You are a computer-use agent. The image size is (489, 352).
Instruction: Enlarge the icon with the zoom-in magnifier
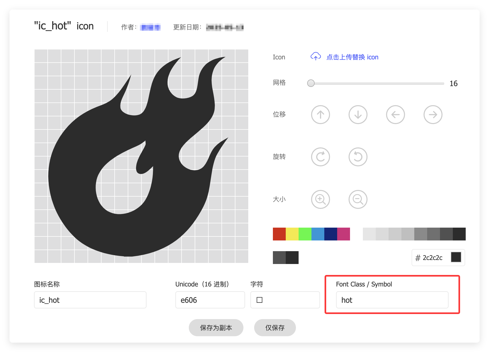[320, 199]
